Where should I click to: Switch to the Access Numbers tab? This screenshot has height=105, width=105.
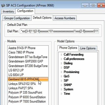tap(65, 18)
